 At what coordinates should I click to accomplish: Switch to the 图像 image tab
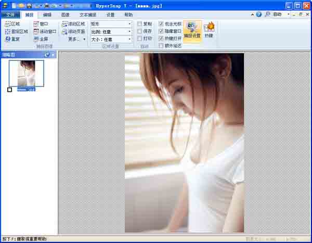66,15
